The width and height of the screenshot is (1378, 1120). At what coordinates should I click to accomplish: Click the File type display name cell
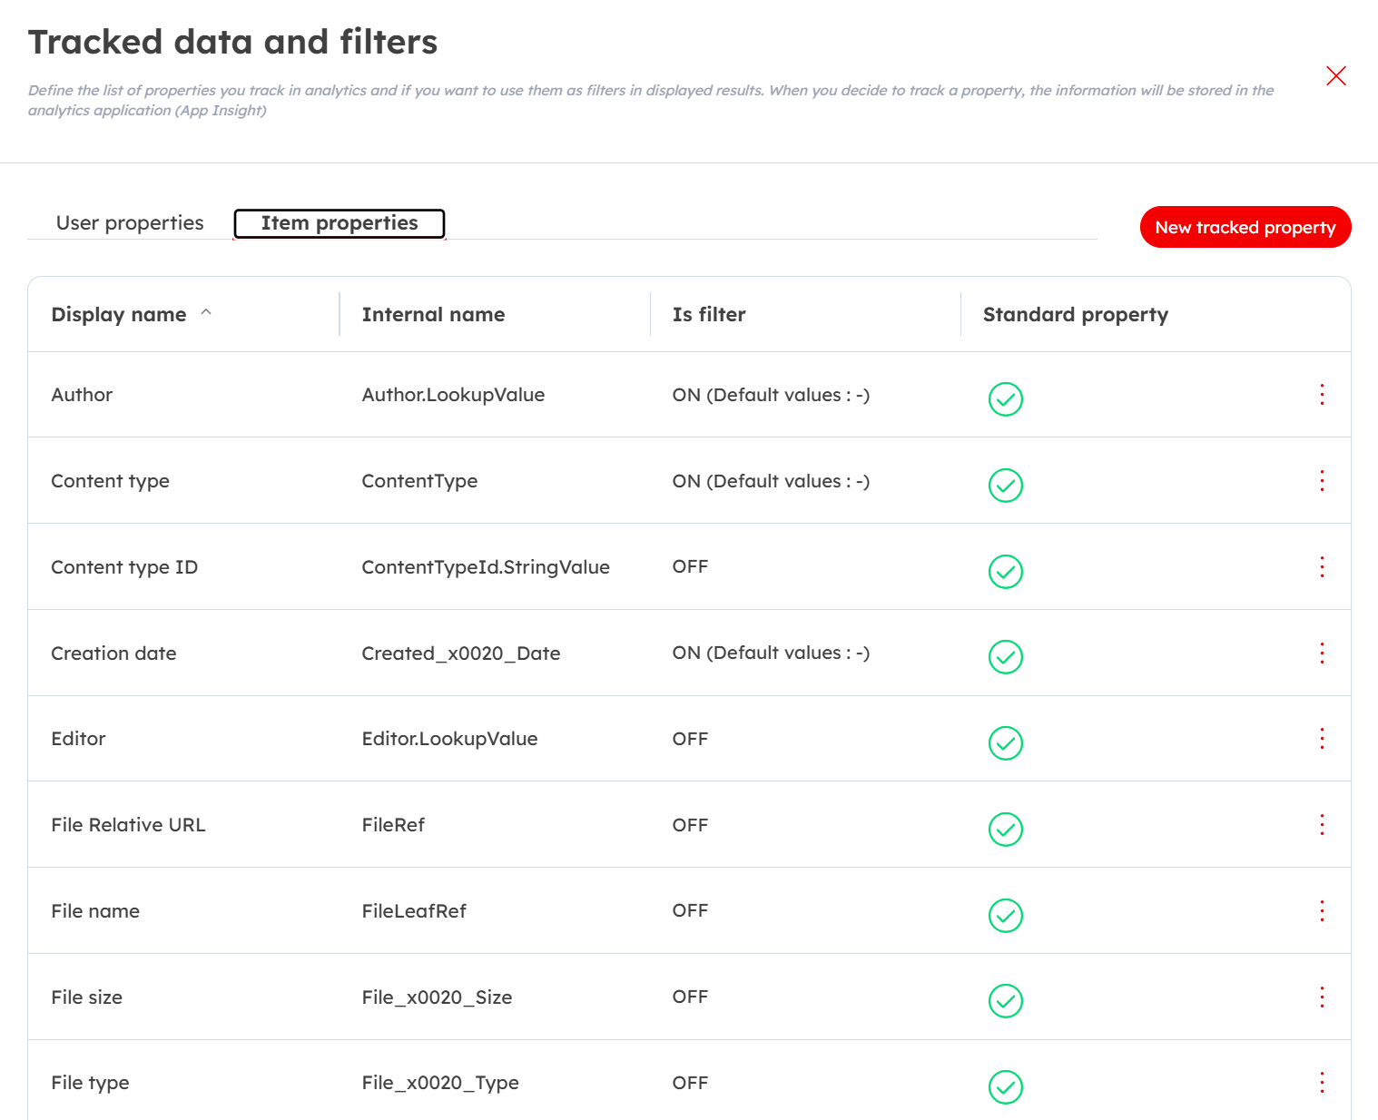pos(90,1083)
